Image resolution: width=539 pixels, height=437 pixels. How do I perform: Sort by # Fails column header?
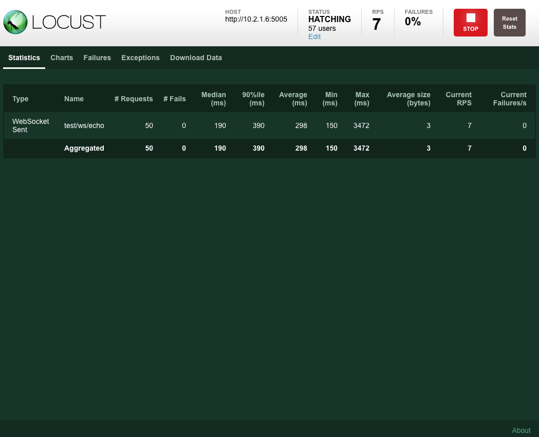pos(175,99)
